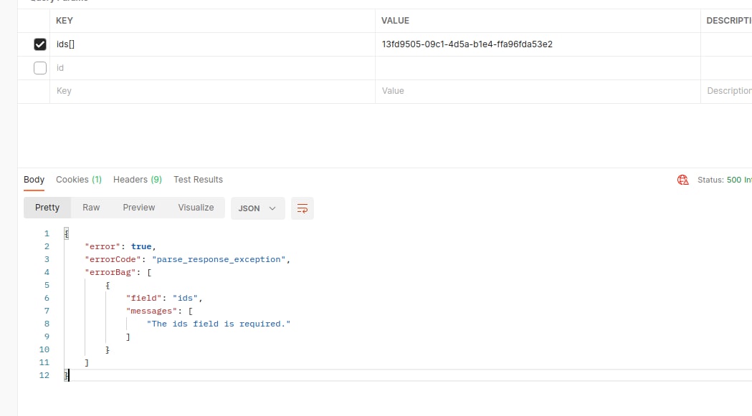Enable the id parameter checkbox
The width and height of the screenshot is (752, 416).
click(x=40, y=68)
